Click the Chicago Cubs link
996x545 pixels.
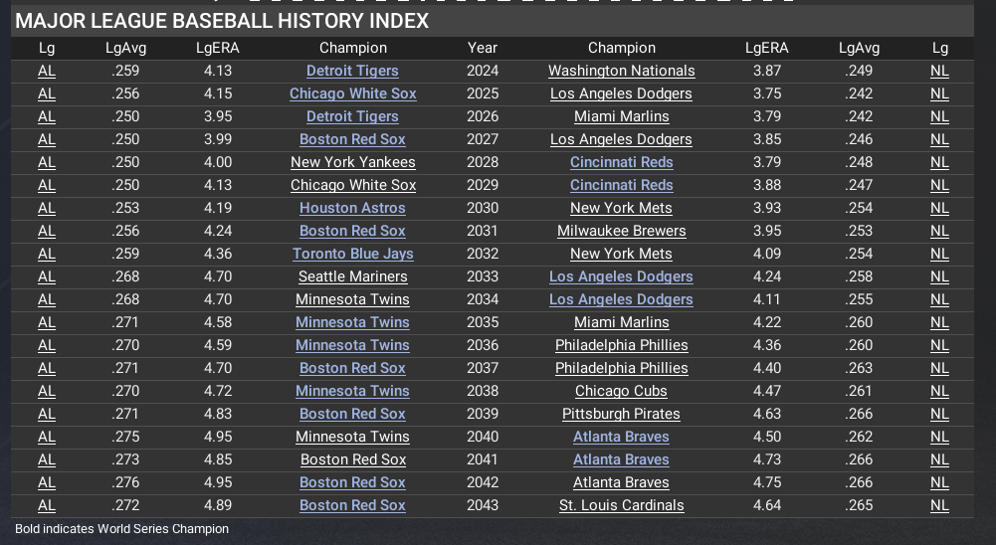(x=621, y=391)
